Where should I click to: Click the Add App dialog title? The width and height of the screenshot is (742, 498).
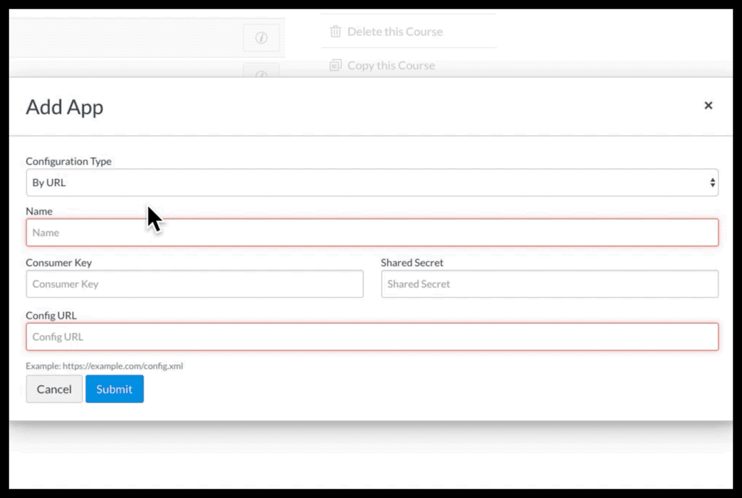click(65, 107)
